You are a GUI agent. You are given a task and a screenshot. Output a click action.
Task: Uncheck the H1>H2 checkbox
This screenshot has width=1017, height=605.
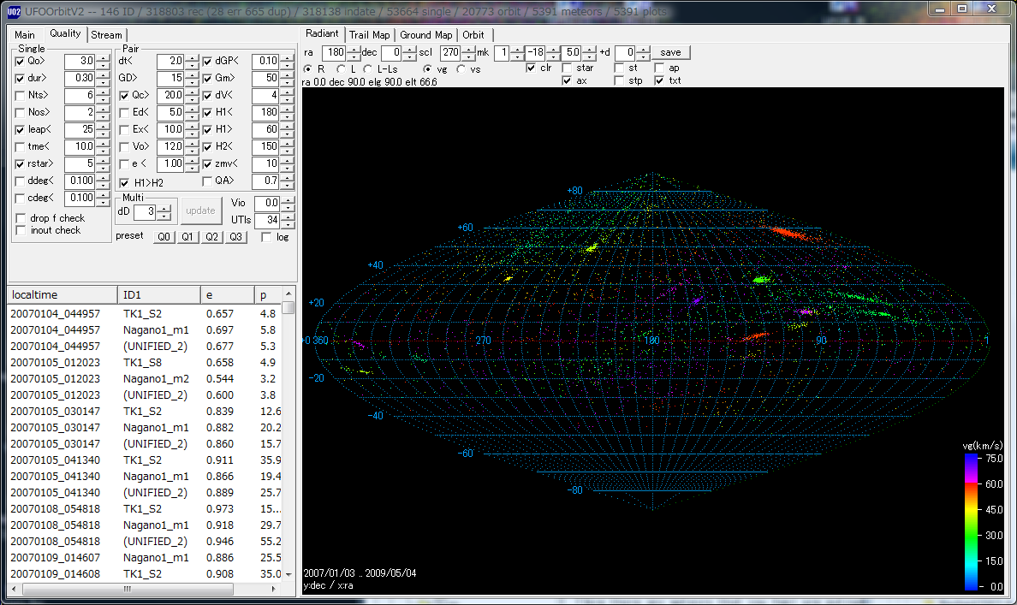tap(125, 182)
